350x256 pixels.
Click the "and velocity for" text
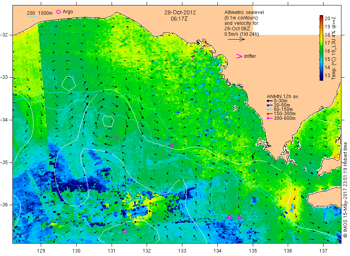(241, 23)
